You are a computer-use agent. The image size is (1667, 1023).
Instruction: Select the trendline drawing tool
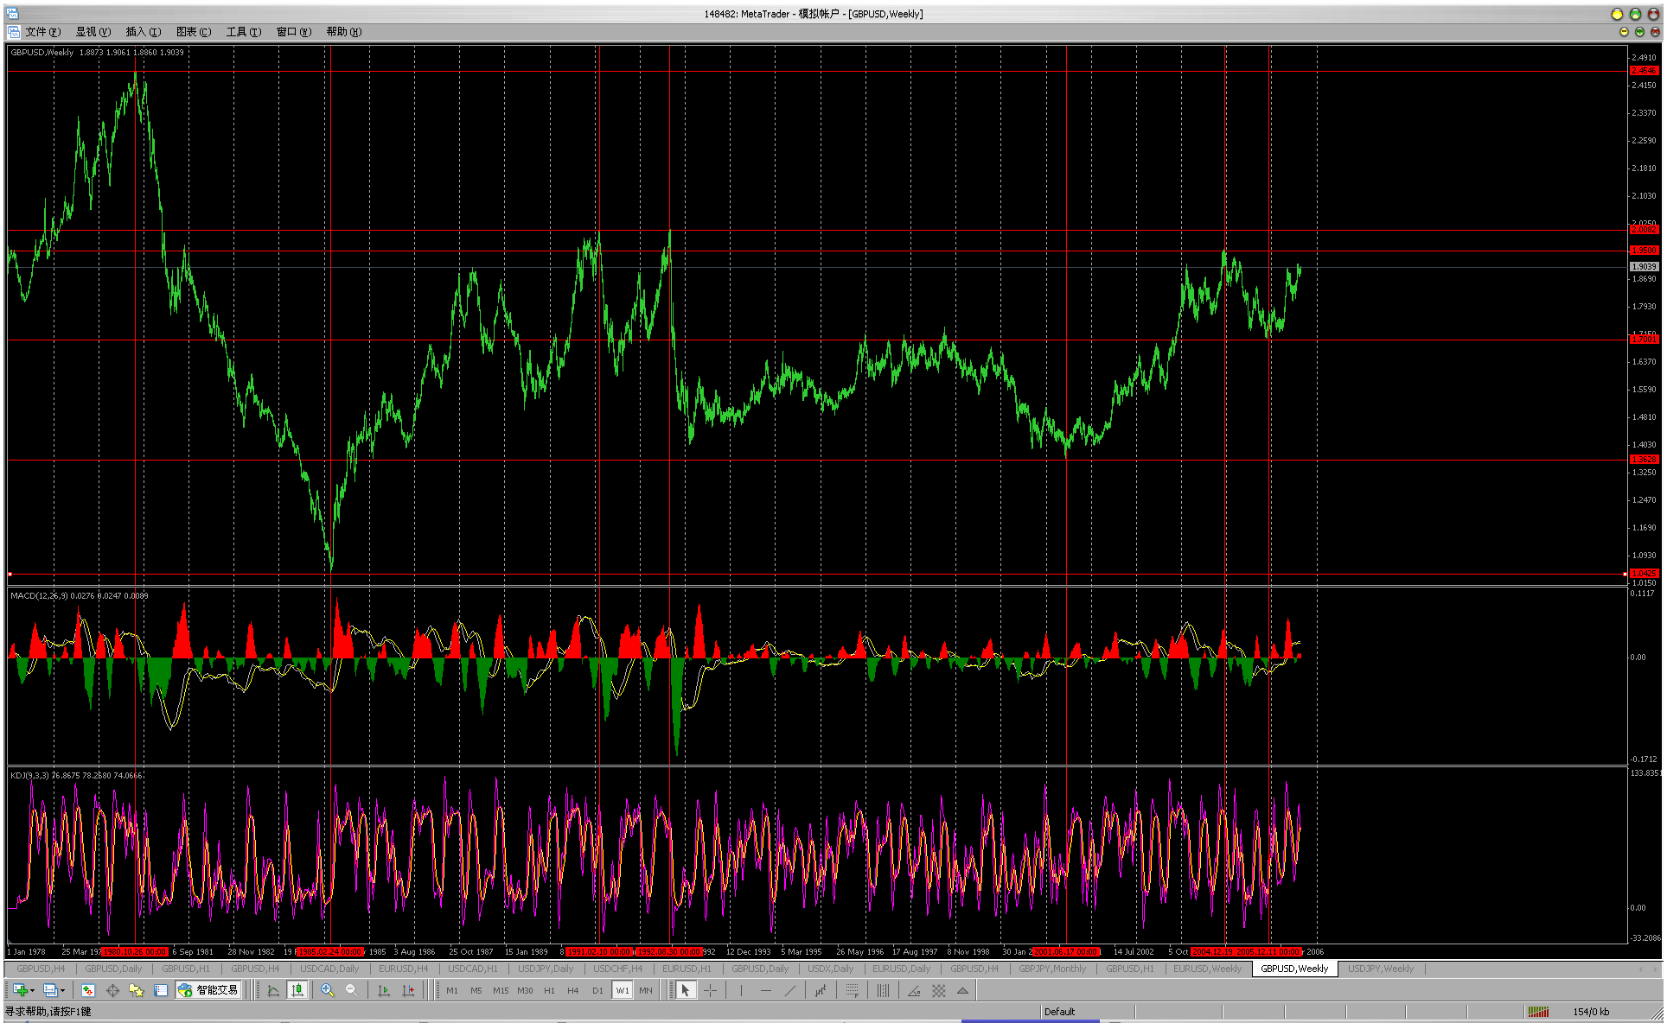click(789, 990)
